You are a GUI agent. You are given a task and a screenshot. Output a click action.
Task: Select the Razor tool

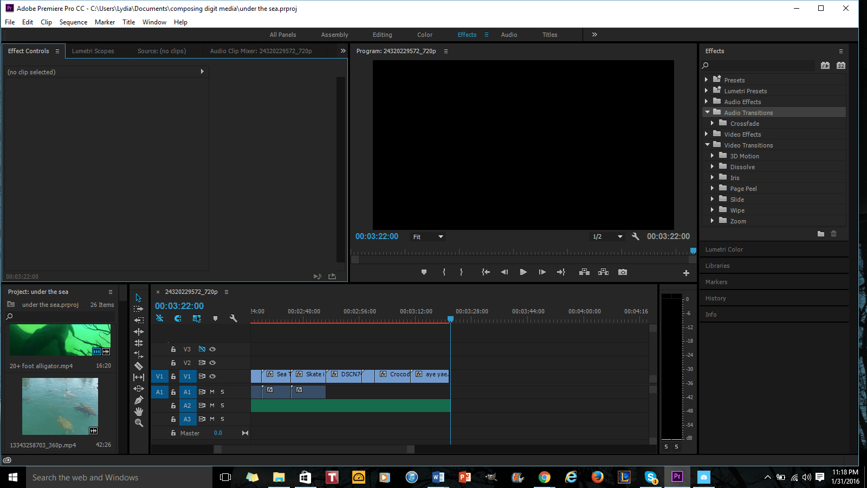139,366
